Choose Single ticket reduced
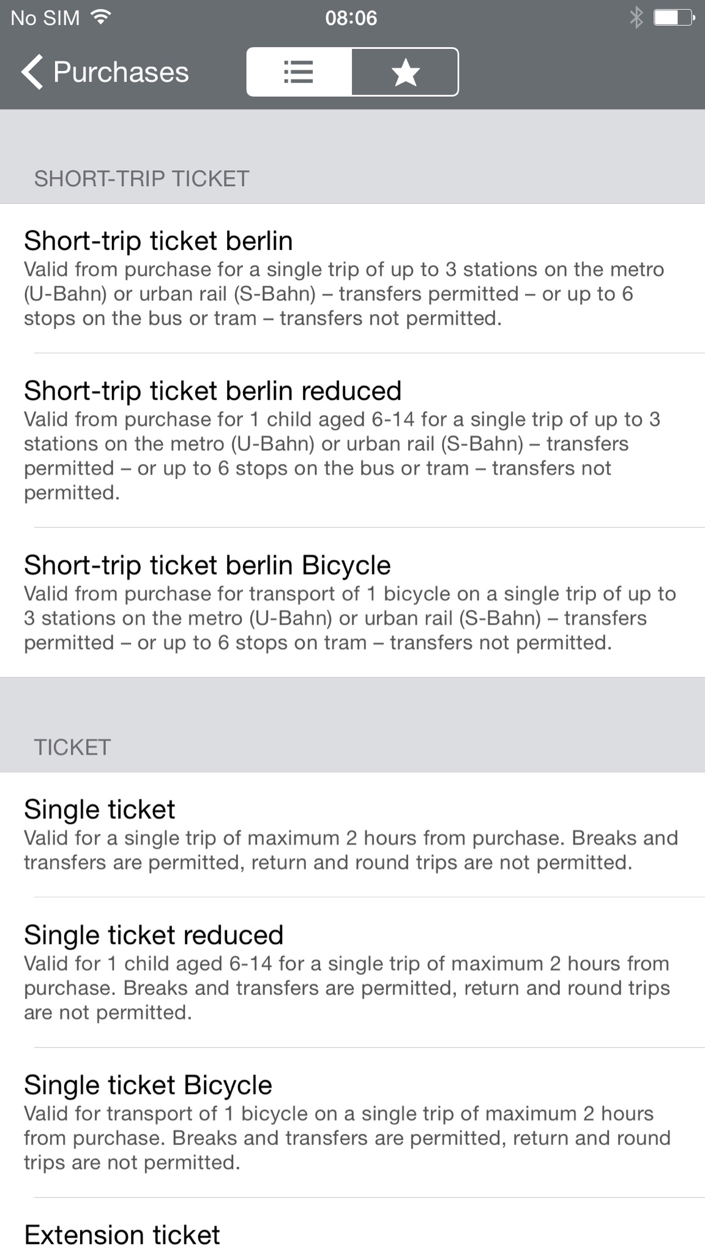 352,973
